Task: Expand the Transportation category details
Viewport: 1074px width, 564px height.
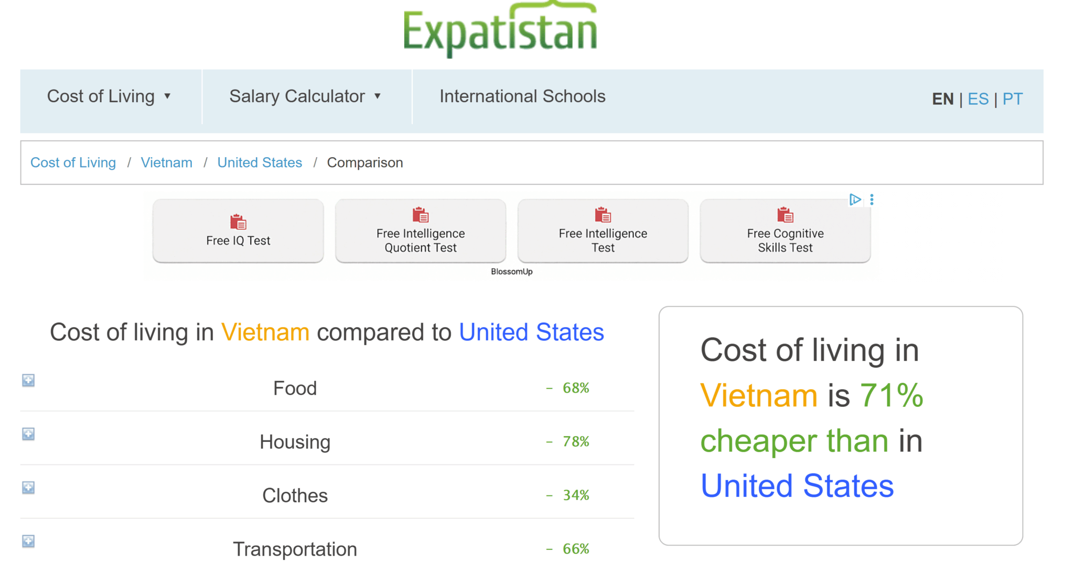Action: tap(28, 541)
